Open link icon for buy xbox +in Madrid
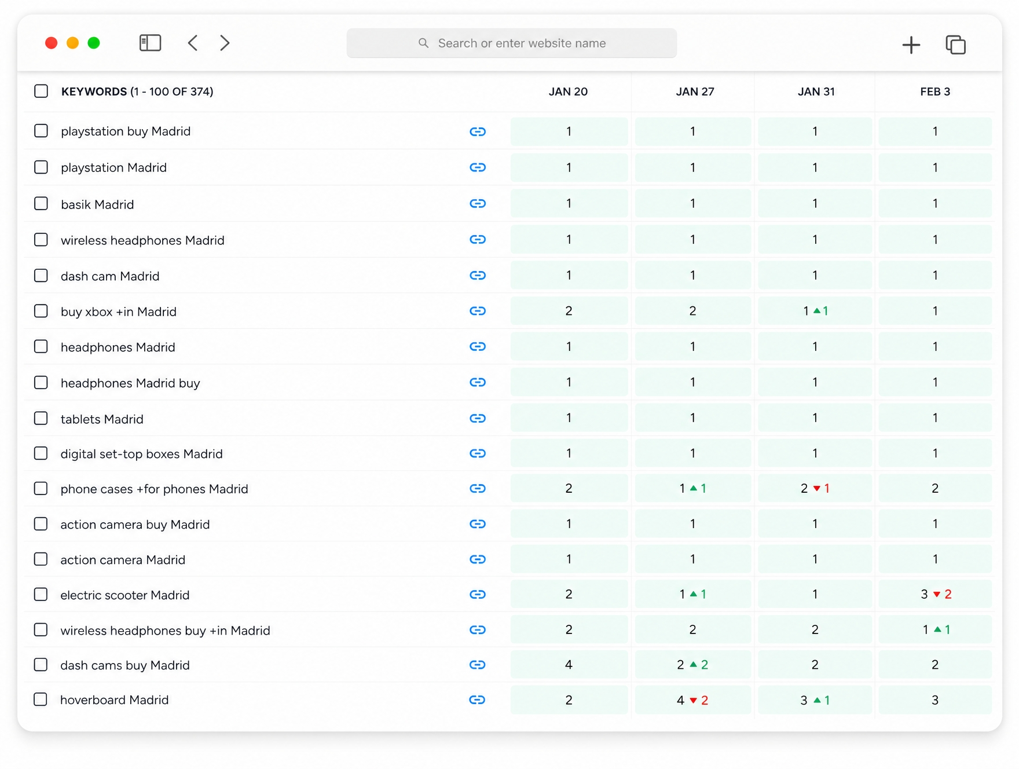This screenshot has height=769, width=1019. click(478, 311)
